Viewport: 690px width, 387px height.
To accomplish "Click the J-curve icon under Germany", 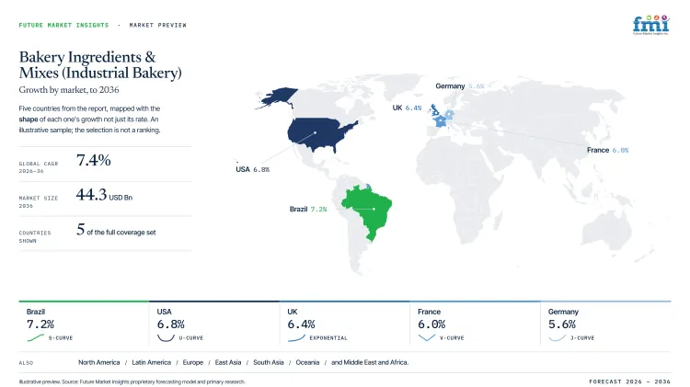I will click(558, 337).
